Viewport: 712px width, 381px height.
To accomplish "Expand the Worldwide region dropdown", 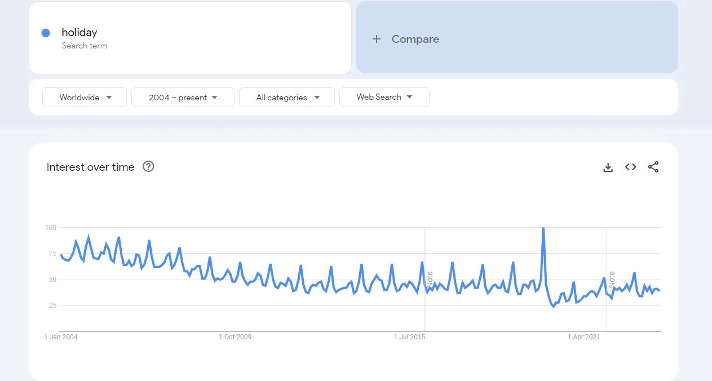I will (85, 98).
